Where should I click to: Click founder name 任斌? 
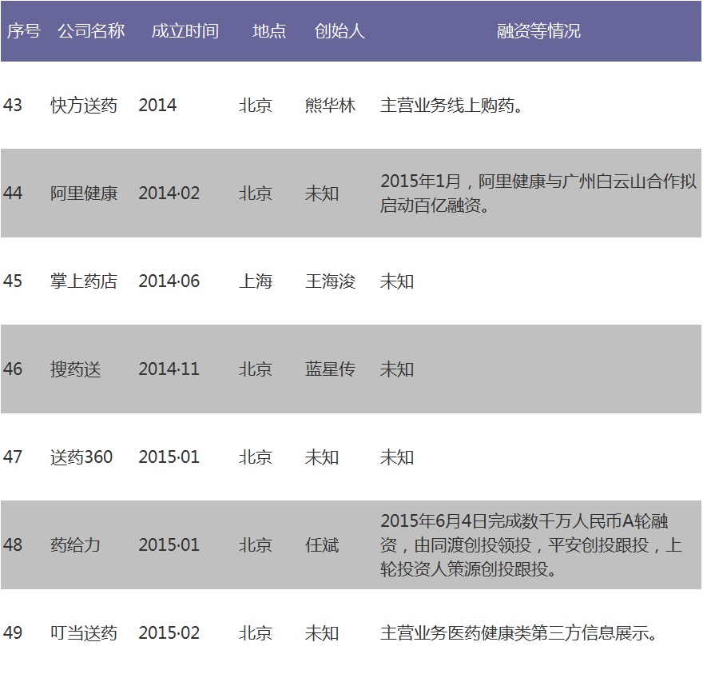(322, 545)
